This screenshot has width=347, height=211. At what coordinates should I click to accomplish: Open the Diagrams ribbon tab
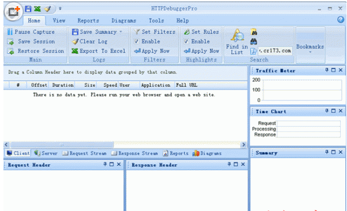tap(123, 21)
